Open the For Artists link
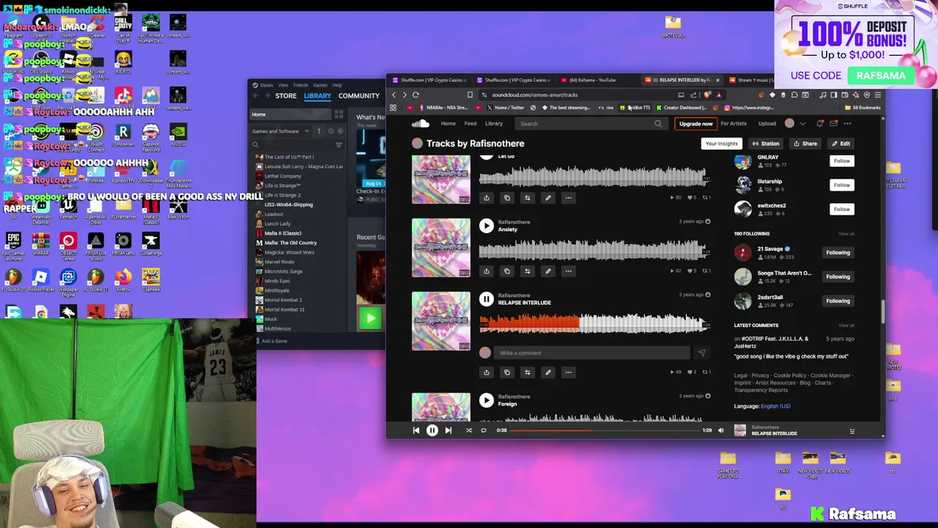This screenshot has width=938, height=528. [x=734, y=124]
